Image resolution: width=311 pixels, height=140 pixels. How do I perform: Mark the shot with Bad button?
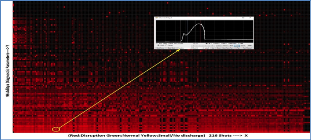[231, 46]
